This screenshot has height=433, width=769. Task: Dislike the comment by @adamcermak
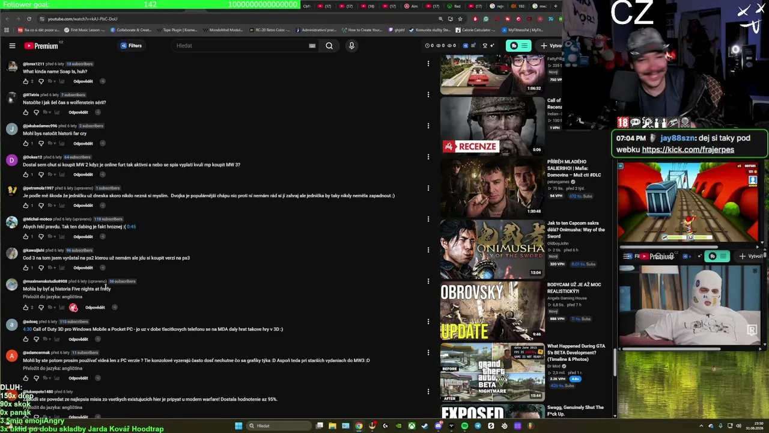[36, 378]
